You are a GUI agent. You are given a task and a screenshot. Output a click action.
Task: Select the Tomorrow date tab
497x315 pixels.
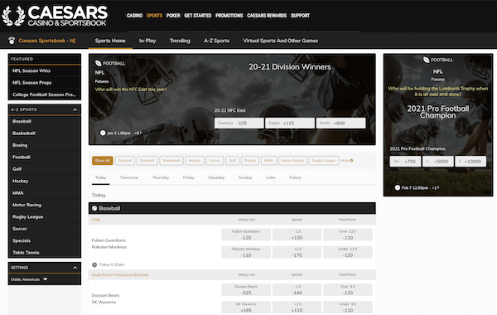pyautogui.click(x=129, y=177)
